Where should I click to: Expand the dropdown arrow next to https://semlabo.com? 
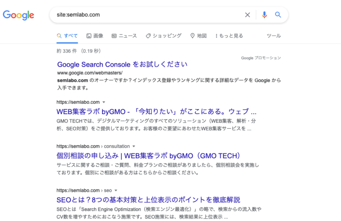tap(104, 102)
